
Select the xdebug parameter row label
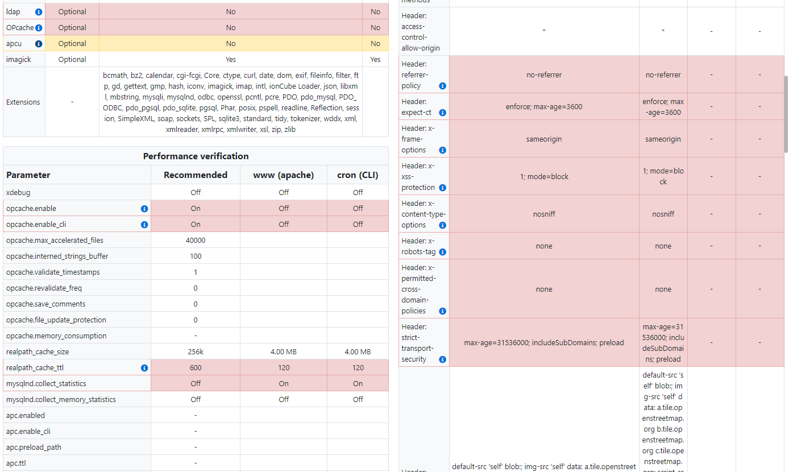(18, 193)
